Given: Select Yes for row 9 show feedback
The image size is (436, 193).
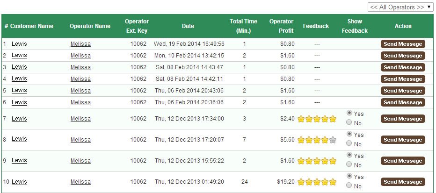Looking at the screenshot, I should [349, 156].
